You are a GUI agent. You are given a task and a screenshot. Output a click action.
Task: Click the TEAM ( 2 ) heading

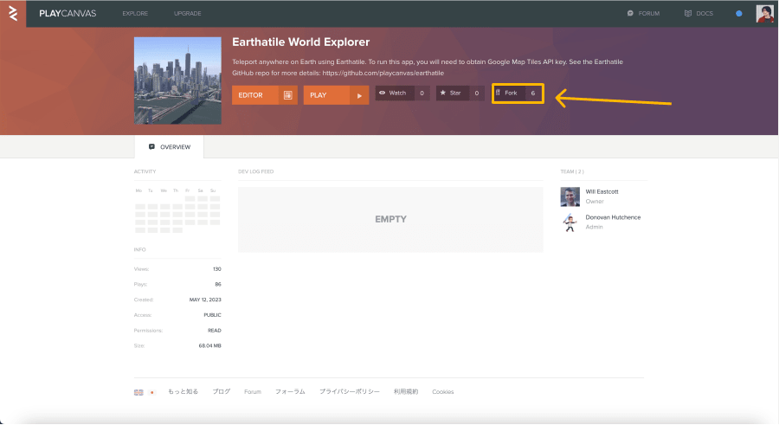pyautogui.click(x=572, y=171)
